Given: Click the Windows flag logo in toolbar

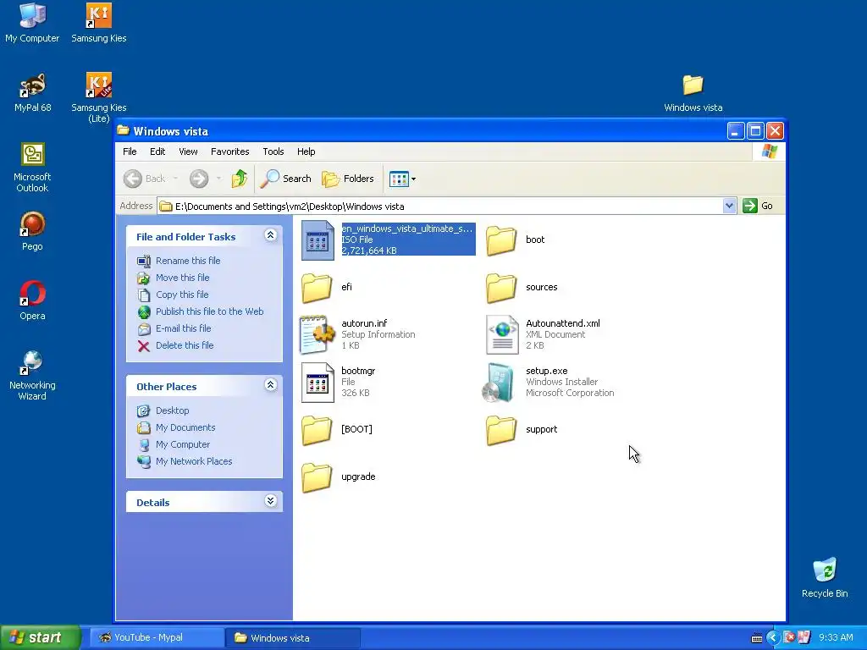Looking at the screenshot, I should pos(769,151).
